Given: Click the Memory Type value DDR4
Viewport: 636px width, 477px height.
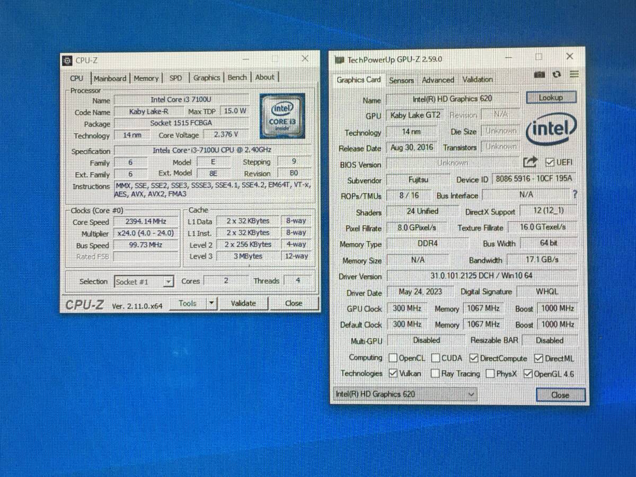Looking at the screenshot, I should 428,244.
